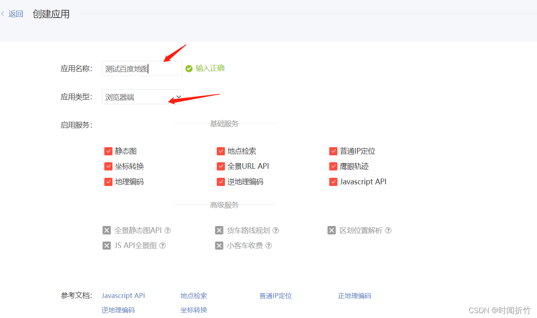This screenshot has height=318, width=537.
Task: Toggle the 全景URL API checkbox
Action: coord(221,166)
